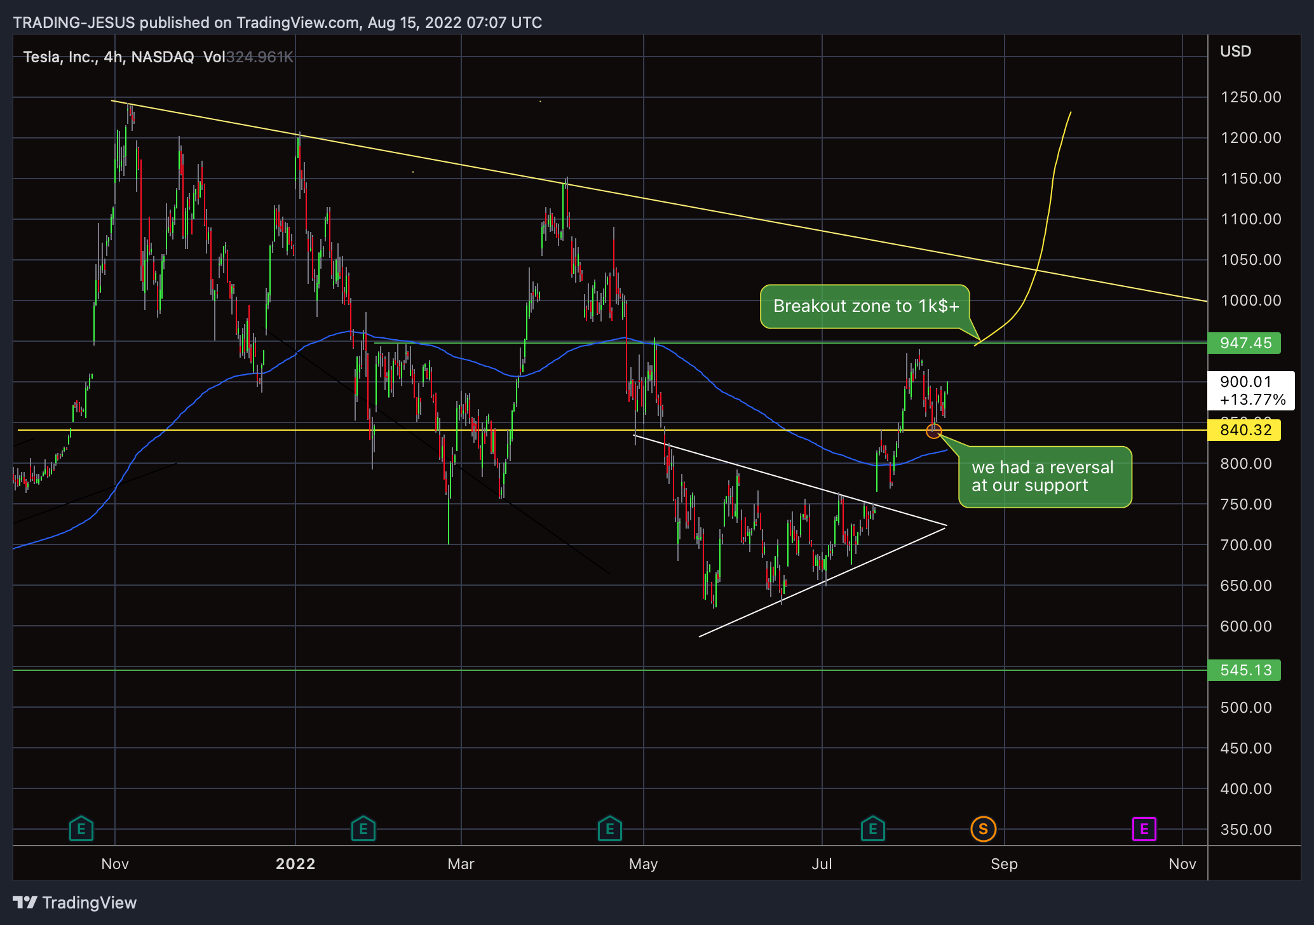Click the 'Breakout zone to 1k$+' callout
Viewport: 1314px width, 925px height.
(x=865, y=306)
